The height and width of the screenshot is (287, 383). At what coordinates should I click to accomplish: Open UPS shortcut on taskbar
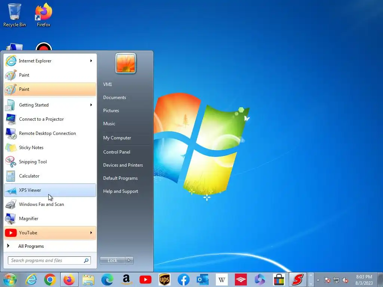[x=165, y=280]
